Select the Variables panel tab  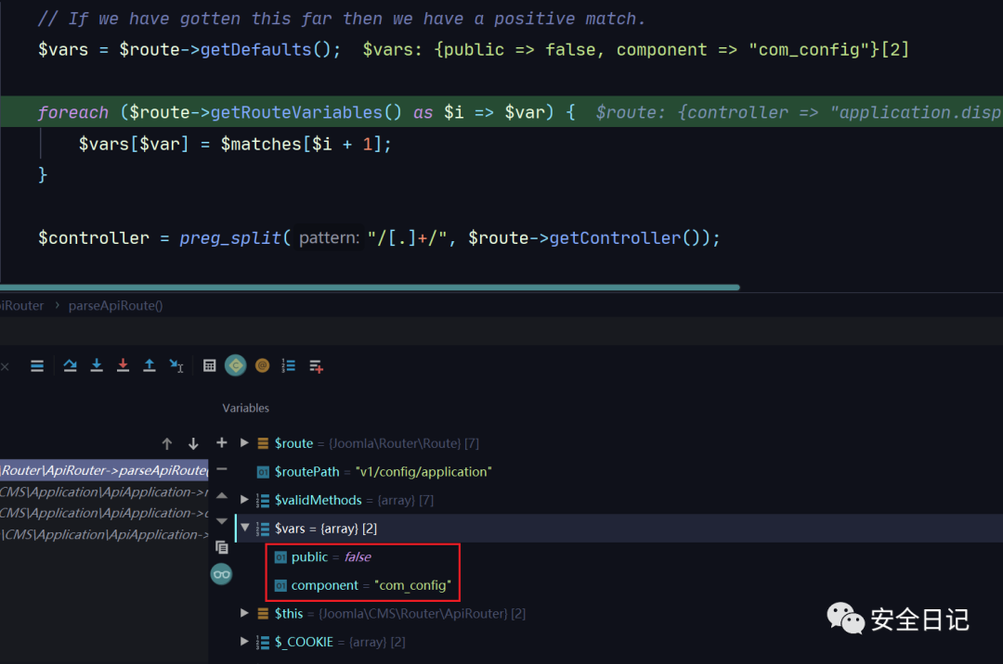[x=245, y=408]
